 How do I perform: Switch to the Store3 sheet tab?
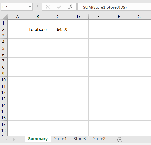click(x=80, y=139)
